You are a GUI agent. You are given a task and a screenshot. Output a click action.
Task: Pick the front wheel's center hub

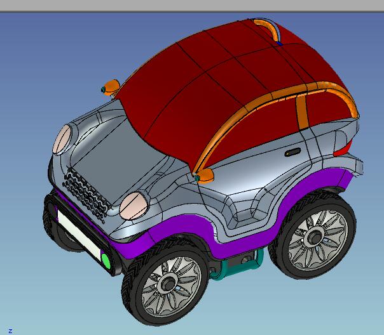[168, 283]
